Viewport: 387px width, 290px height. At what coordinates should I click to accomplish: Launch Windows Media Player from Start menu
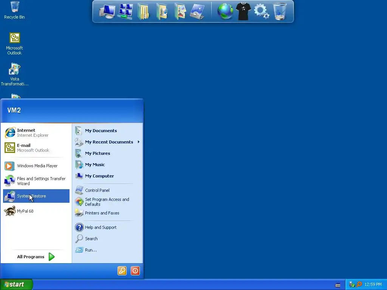click(x=36, y=166)
